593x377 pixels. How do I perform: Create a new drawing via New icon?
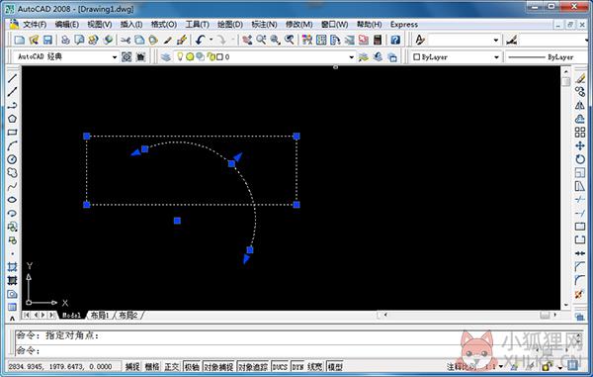[x=19, y=40]
